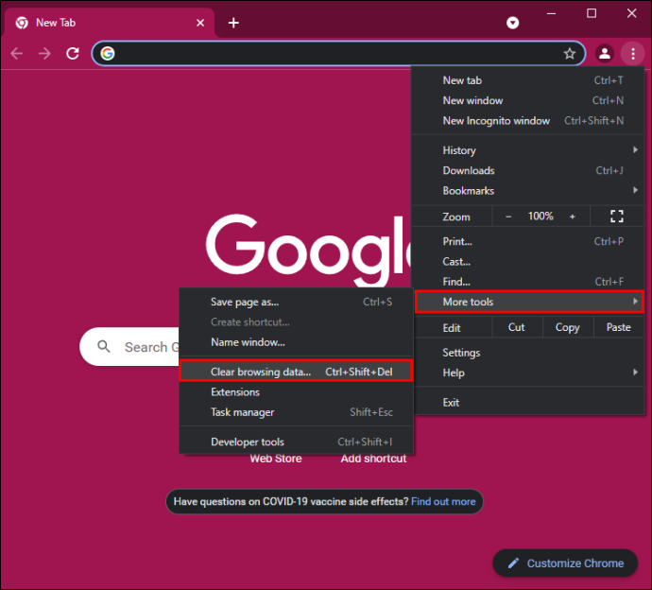Click the fullscreen icon in Zoom row

pyautogui.click(x=617, y=216)
